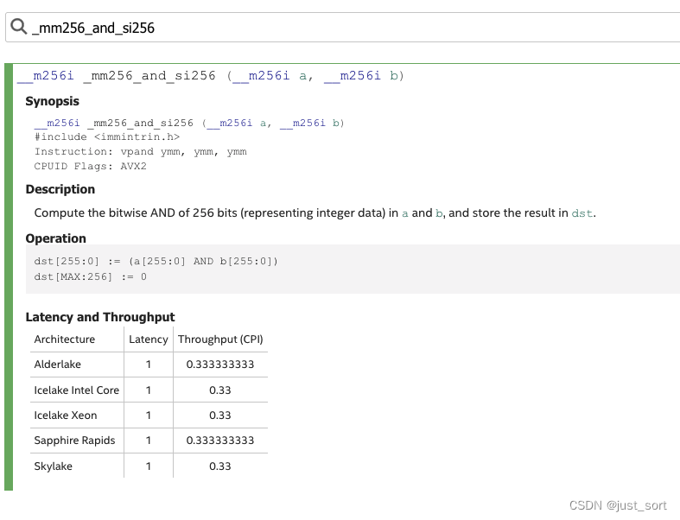
Task: Select the Latency and Throughput heading
Action: [x=100, y=317]
